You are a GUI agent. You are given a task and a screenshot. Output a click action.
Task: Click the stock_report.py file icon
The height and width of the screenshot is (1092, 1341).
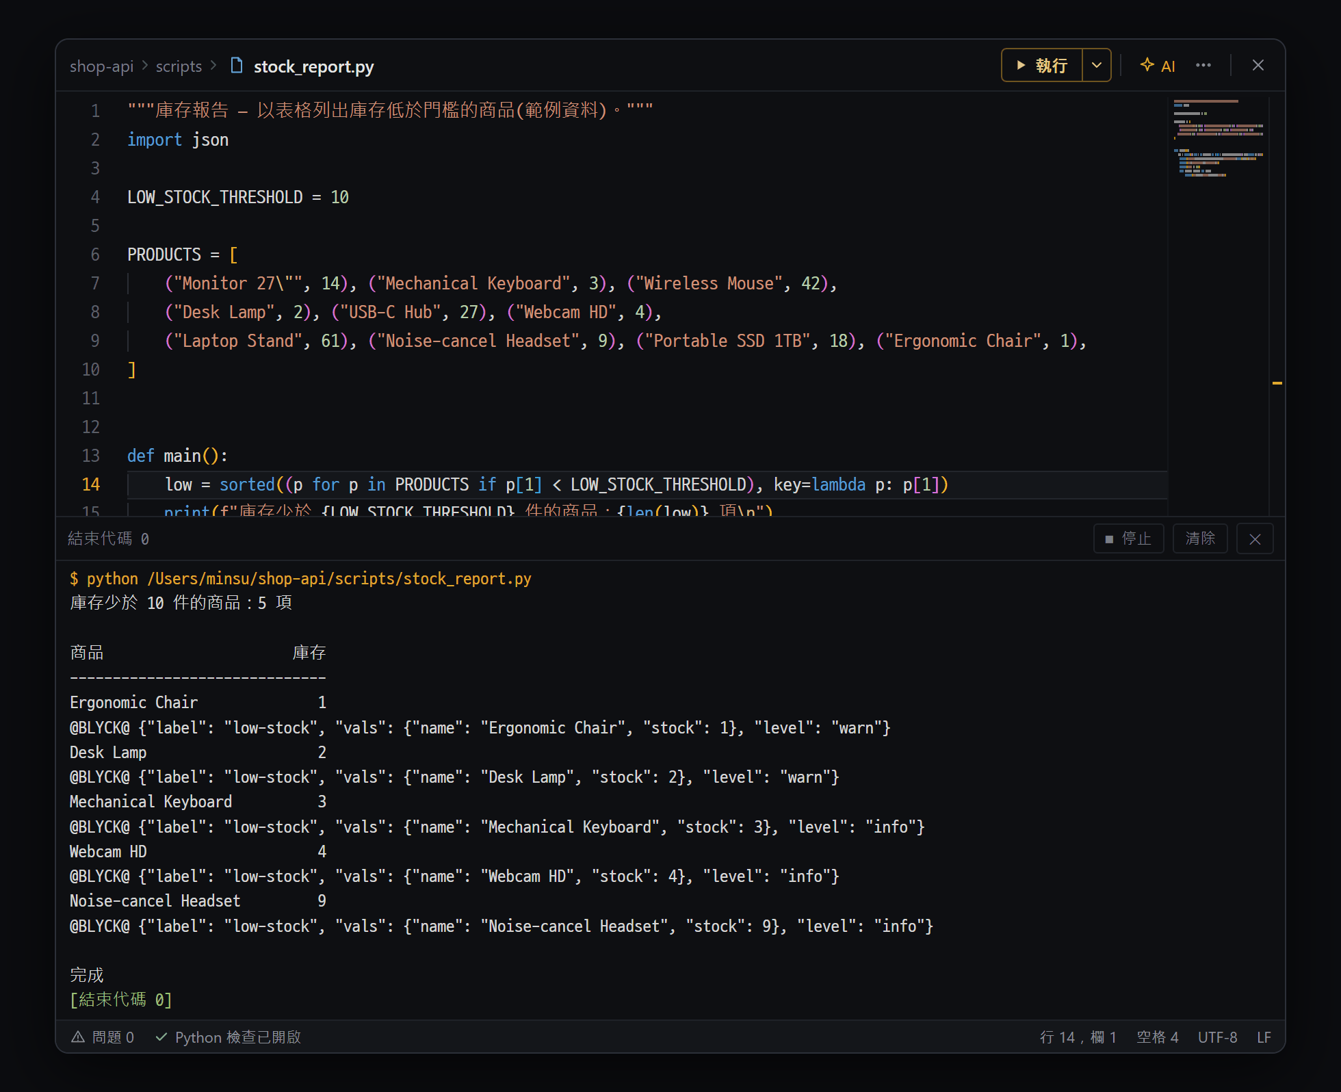(237, 66)
